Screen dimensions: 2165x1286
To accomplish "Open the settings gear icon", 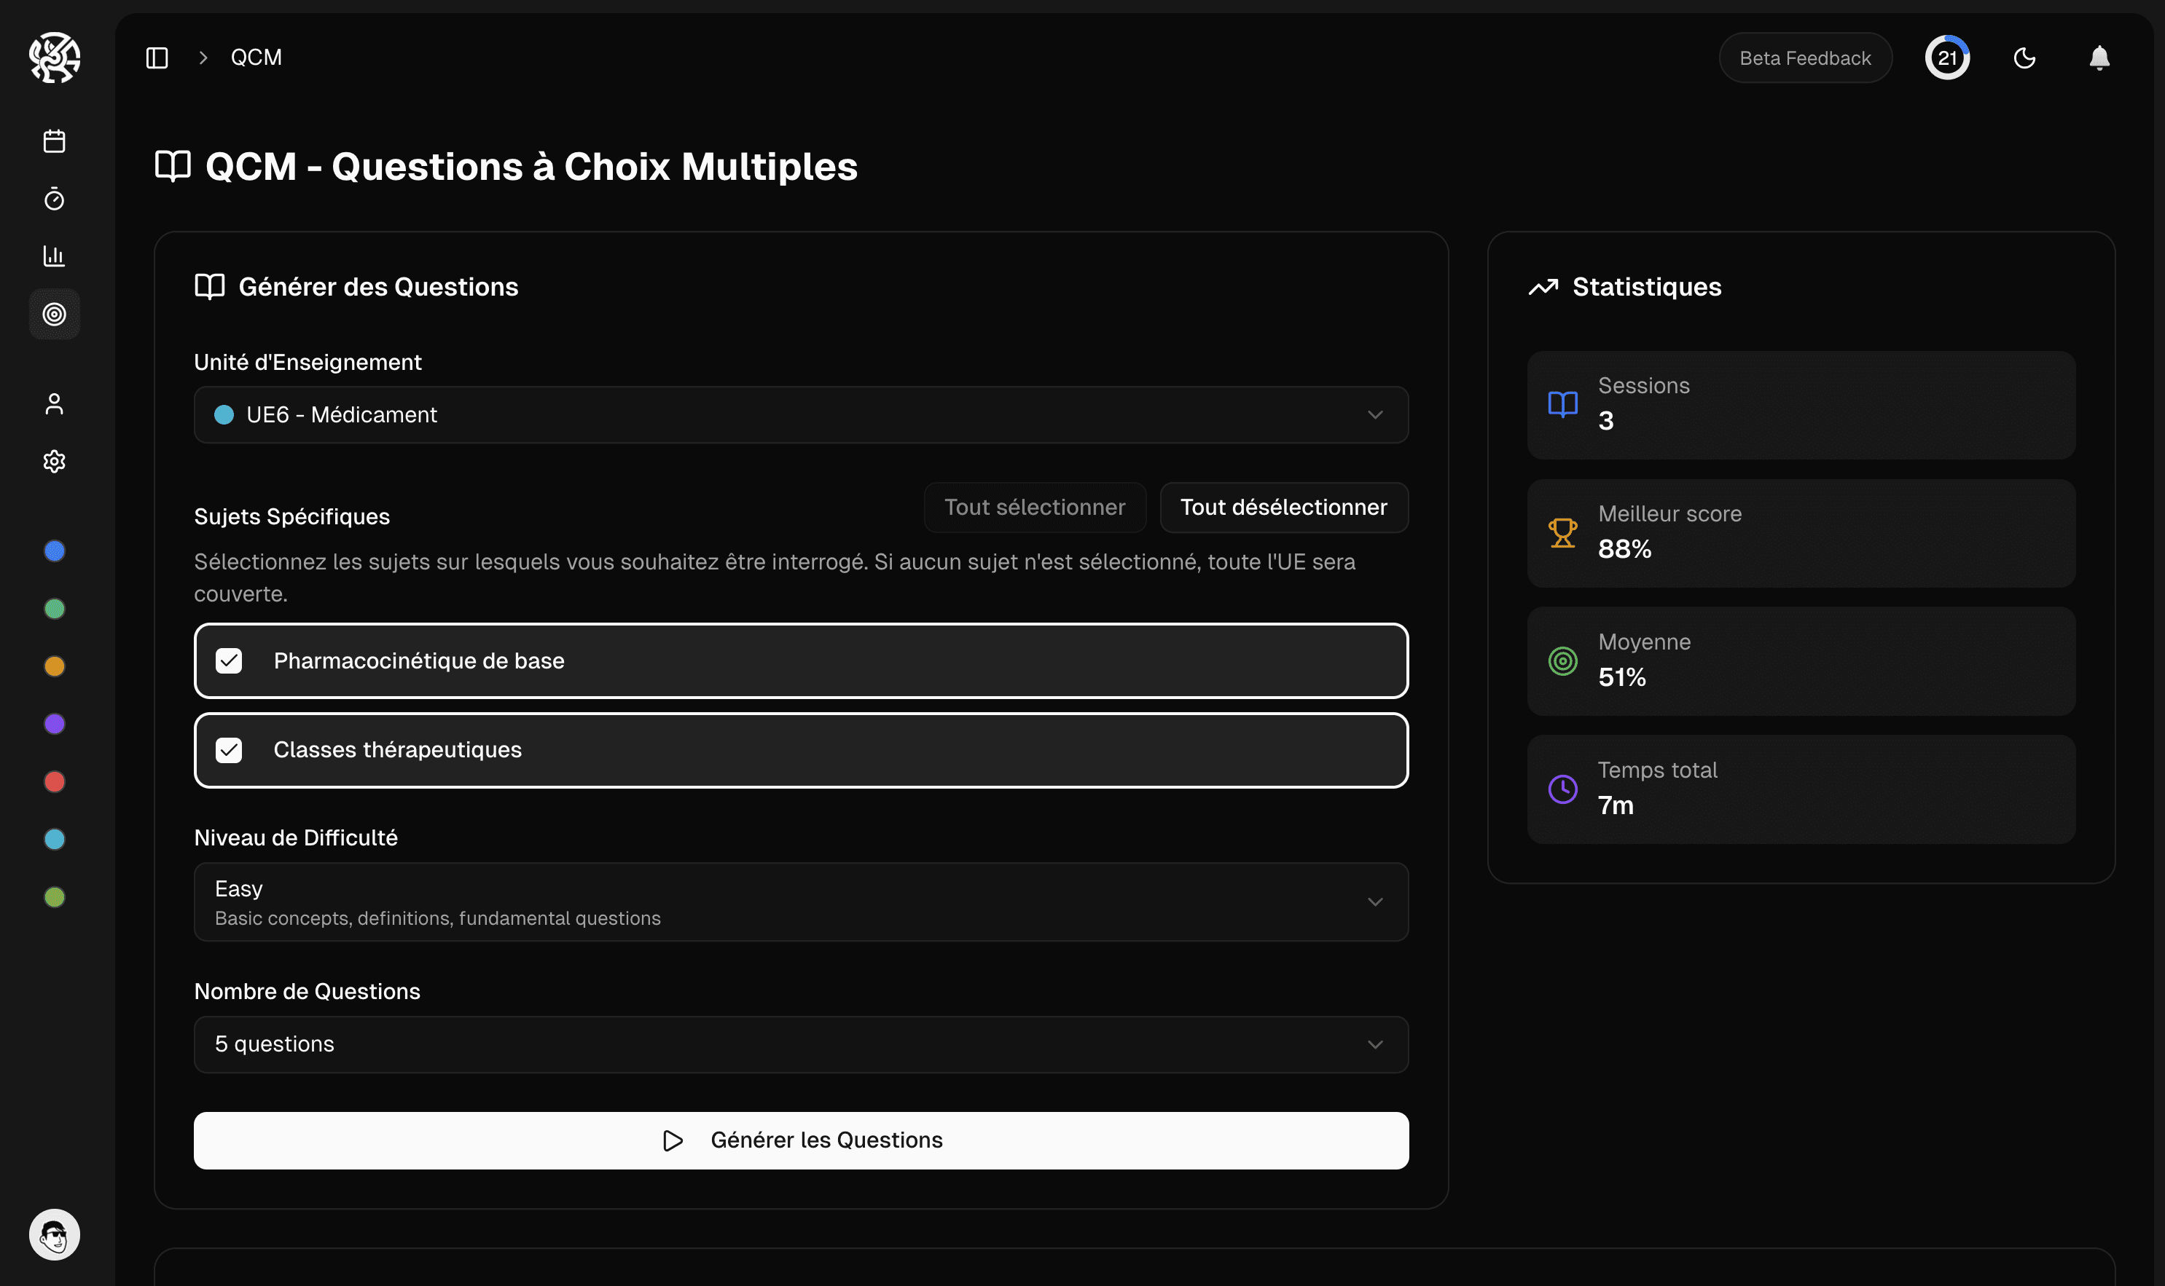I will pyautogui.click(x=54, y=461).
